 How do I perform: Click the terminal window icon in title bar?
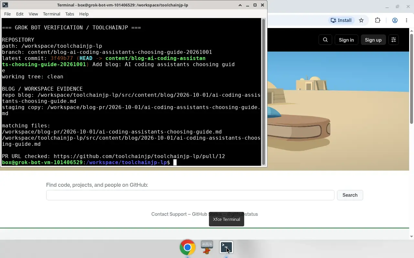(5, 5)
